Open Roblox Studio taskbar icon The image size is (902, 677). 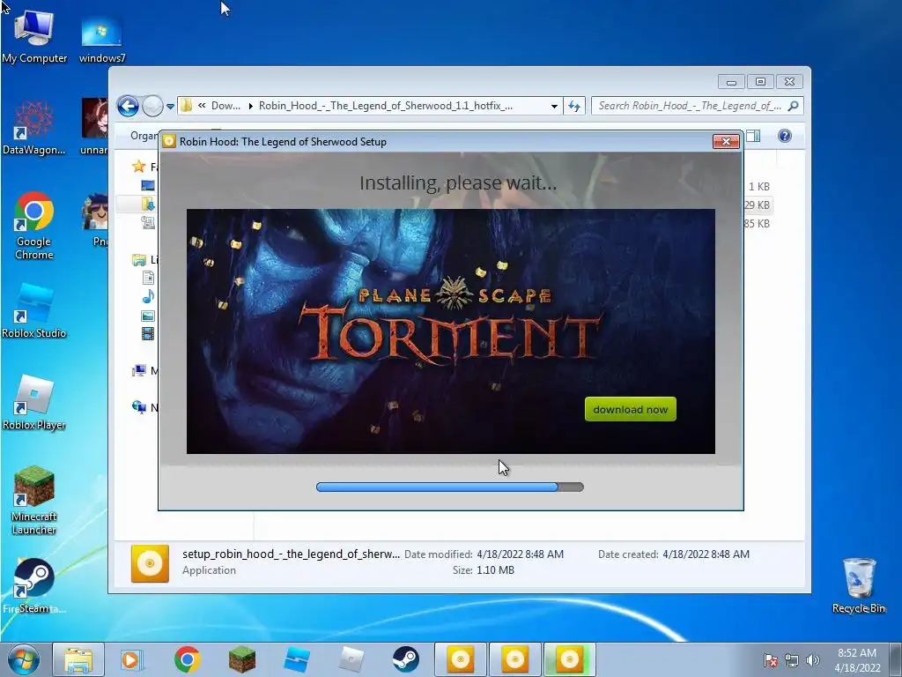click(297, 659)
